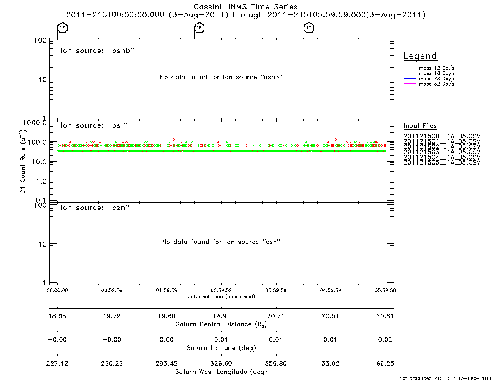
Task: Select the 'mass 12 Da/z' legend label
Action: (x=437, y=68)
